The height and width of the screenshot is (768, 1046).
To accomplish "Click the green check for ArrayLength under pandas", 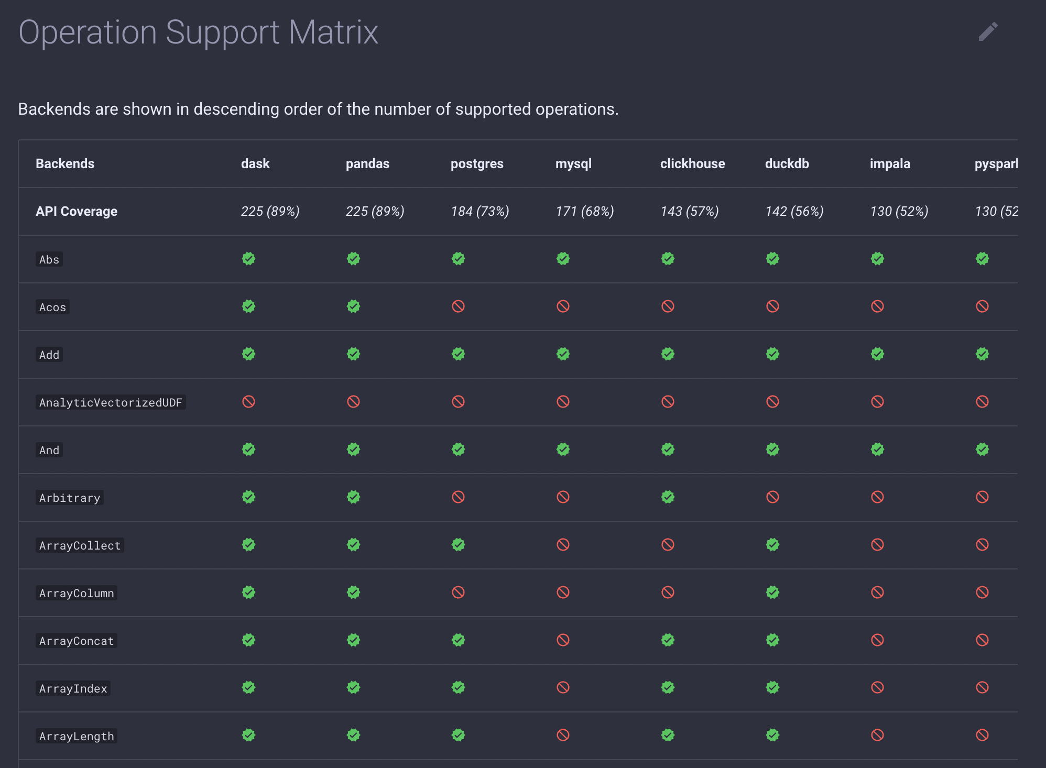I will [353, 735].
